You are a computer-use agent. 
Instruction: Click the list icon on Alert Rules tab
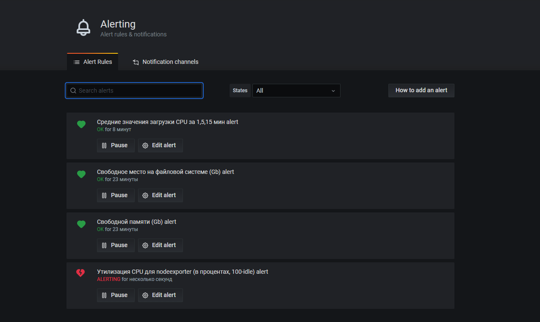tap(76, 61)
